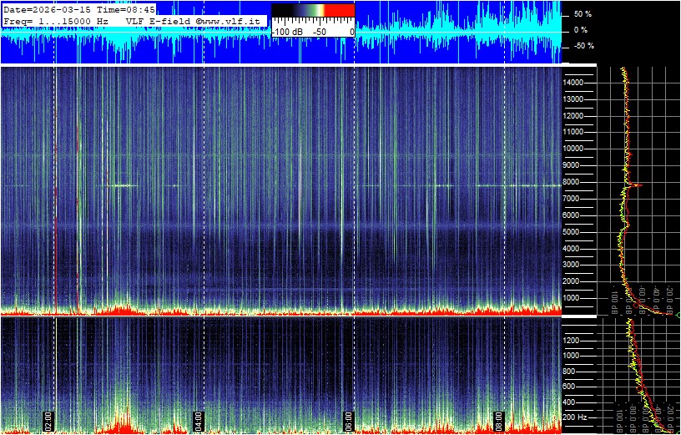Click the 50 % amplitude scale label

[x=582, y=14]
